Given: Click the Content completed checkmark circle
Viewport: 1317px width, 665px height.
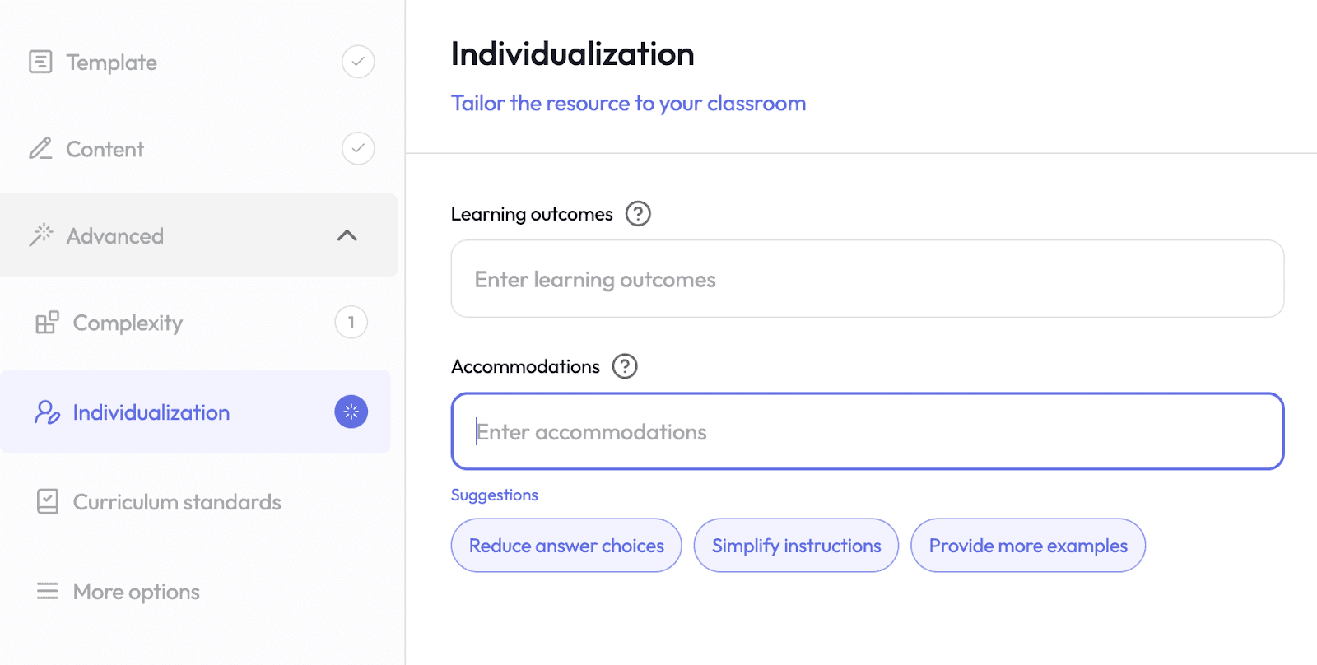Looking at the screenshot, I should (358, 148).
